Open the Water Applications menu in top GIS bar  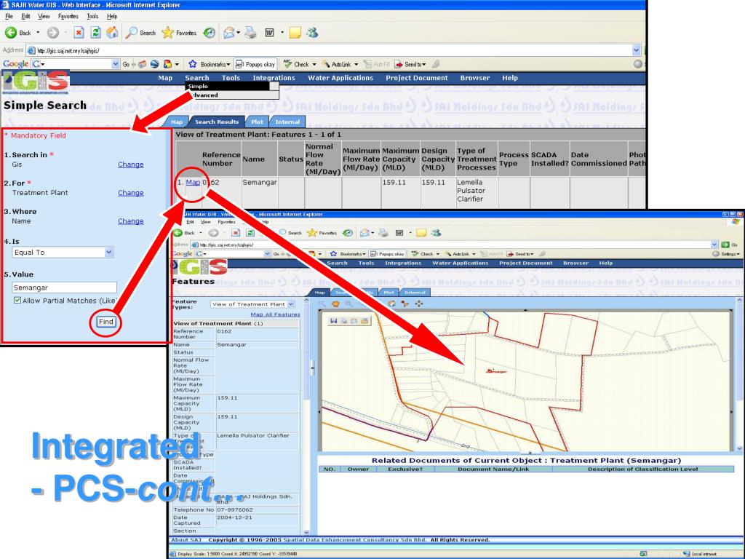340,78
